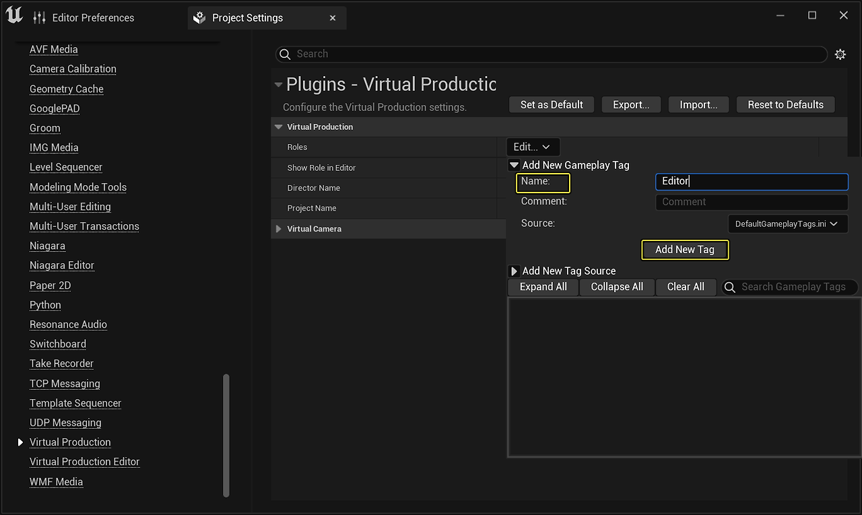Click the Editor Preferences sliders icon
The image size is (862, 515).
[x=40, y=18]
